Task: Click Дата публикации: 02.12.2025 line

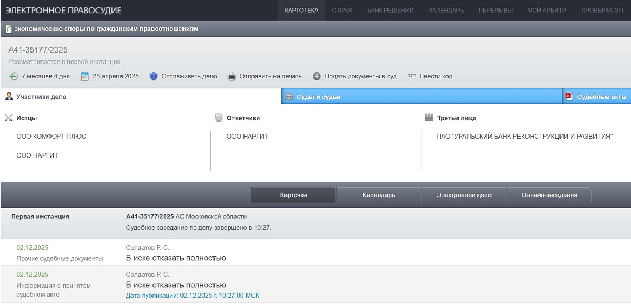Action: pos(192,296)
